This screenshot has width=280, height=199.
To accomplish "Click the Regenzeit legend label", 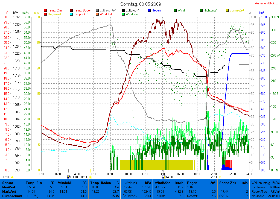I will click(55, 14).
